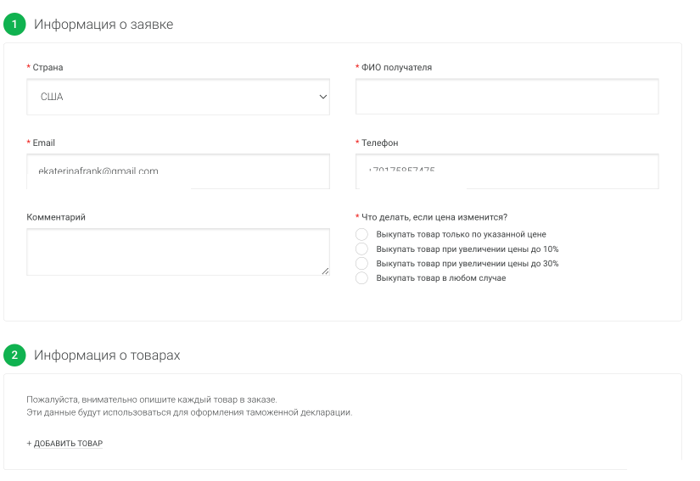Click the "+ ДОБАВИТЬ ТОВАР" link
The height and width of the screenshot is (481, 700).
64,443
